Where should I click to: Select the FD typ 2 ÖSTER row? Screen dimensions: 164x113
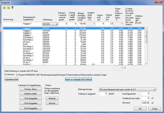tap(74, 58)
